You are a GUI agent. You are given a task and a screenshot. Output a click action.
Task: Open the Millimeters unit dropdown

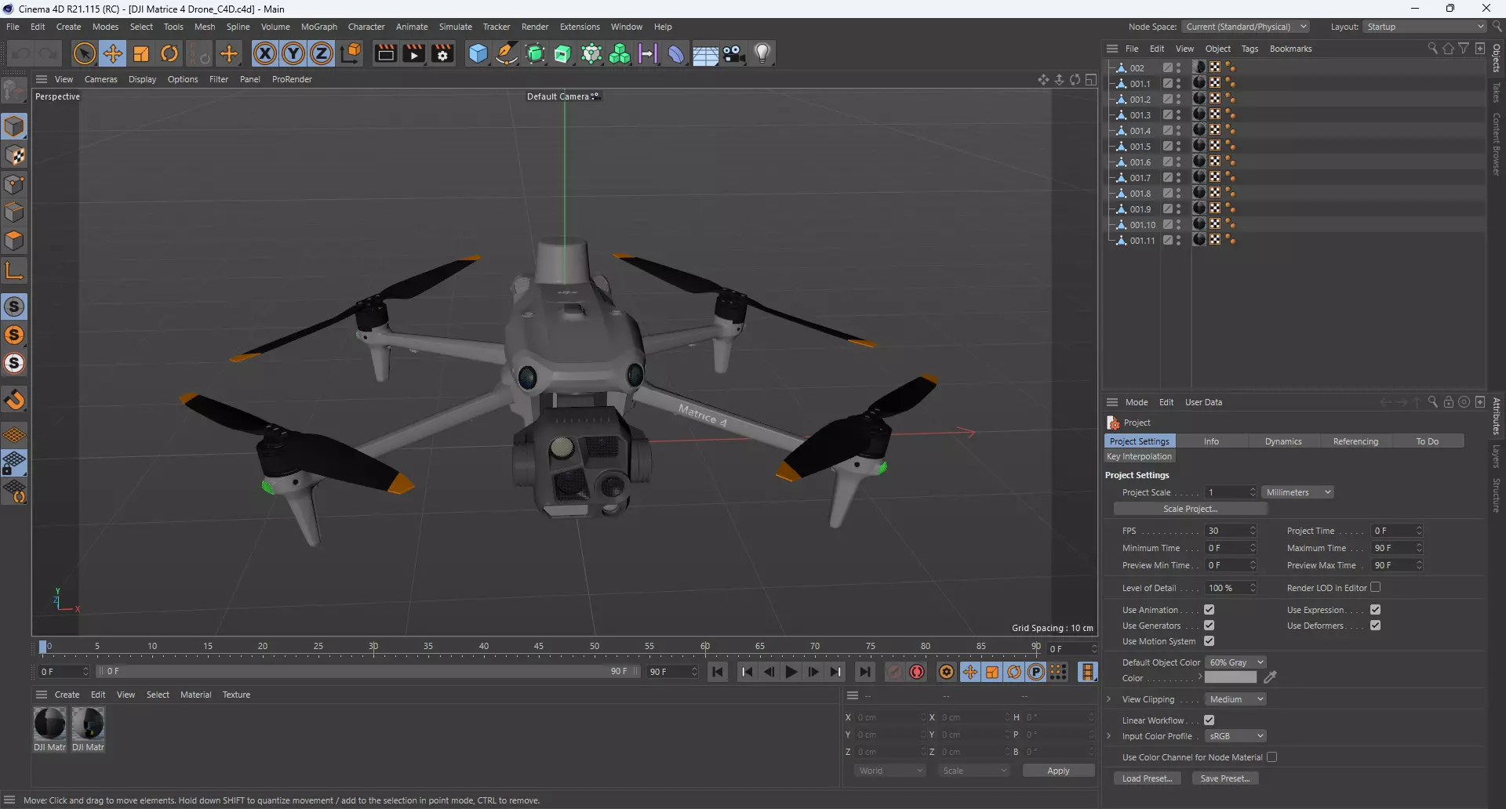(x=1298, y=492)
